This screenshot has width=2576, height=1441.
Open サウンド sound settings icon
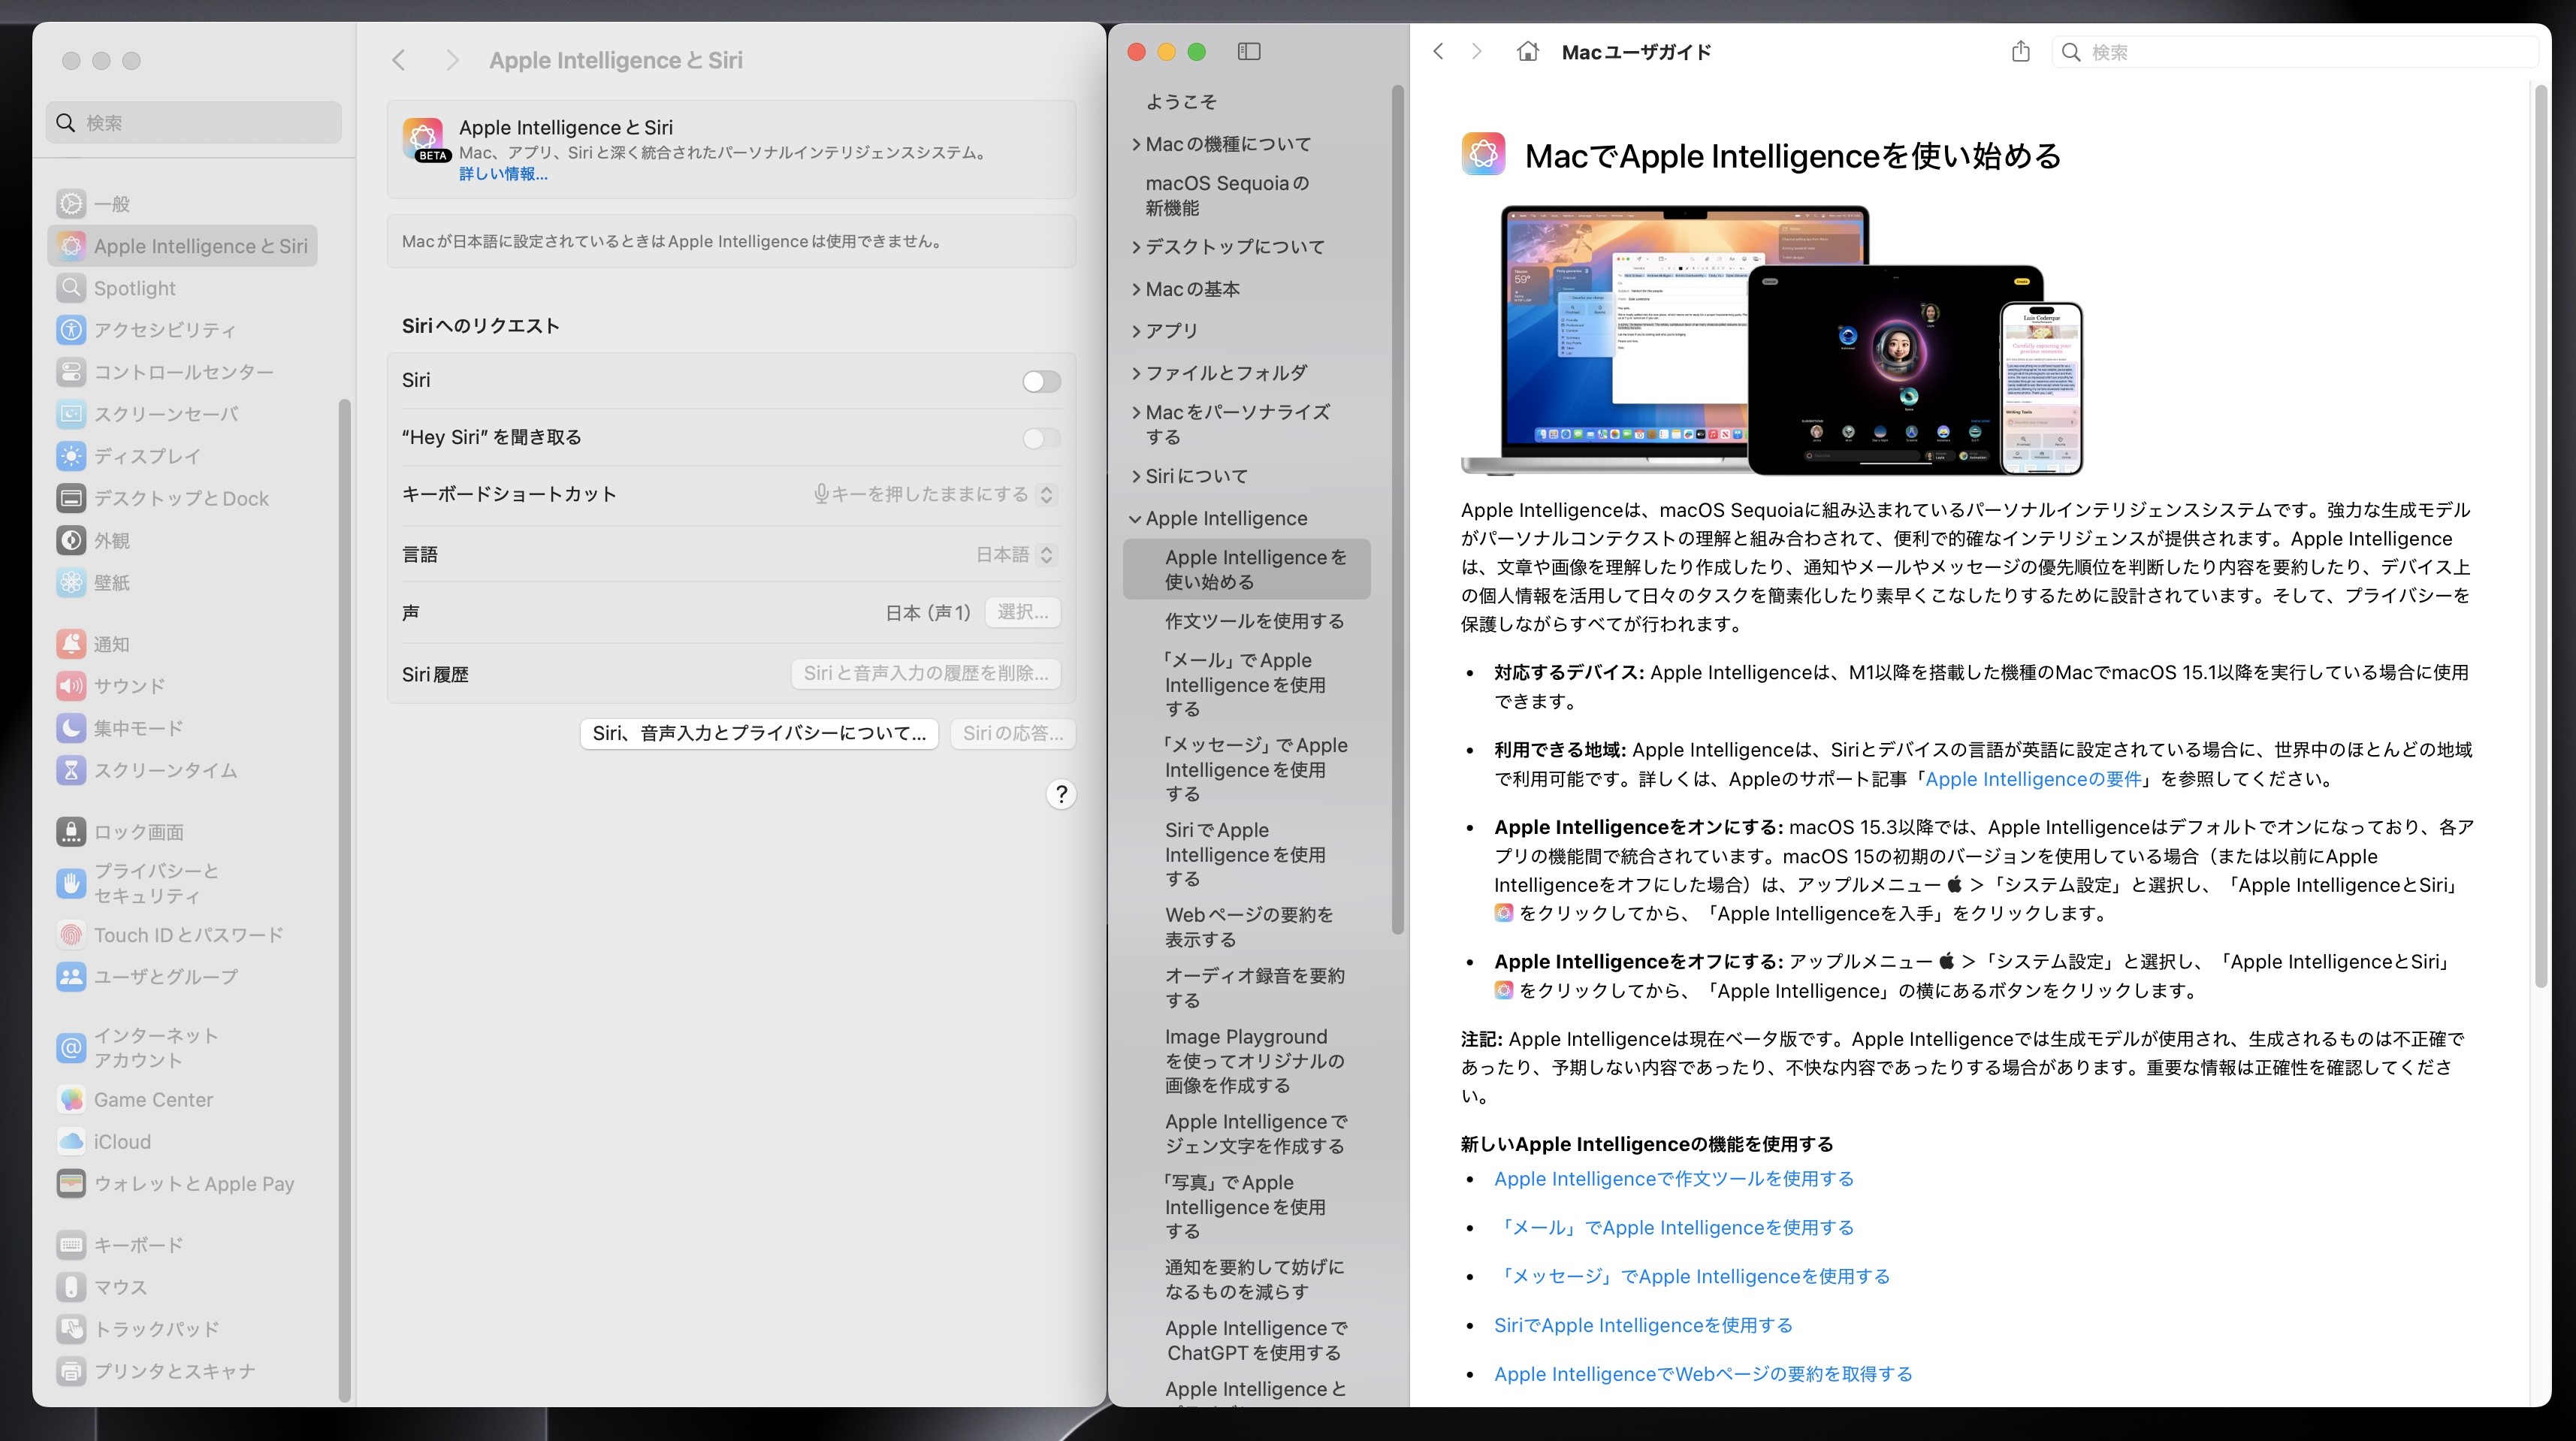point(71,686)
